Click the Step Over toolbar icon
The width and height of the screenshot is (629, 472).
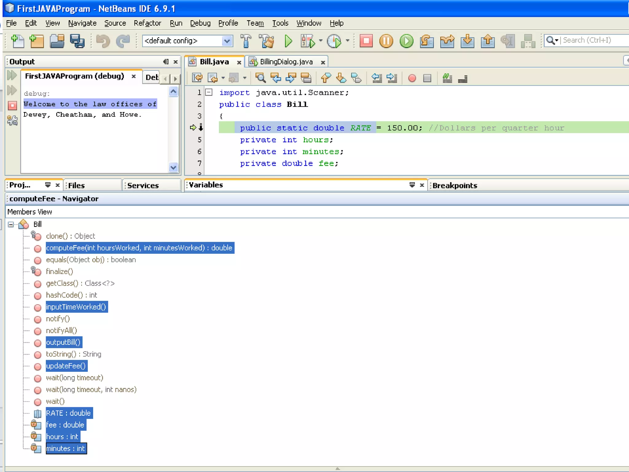tap(427, 41)
